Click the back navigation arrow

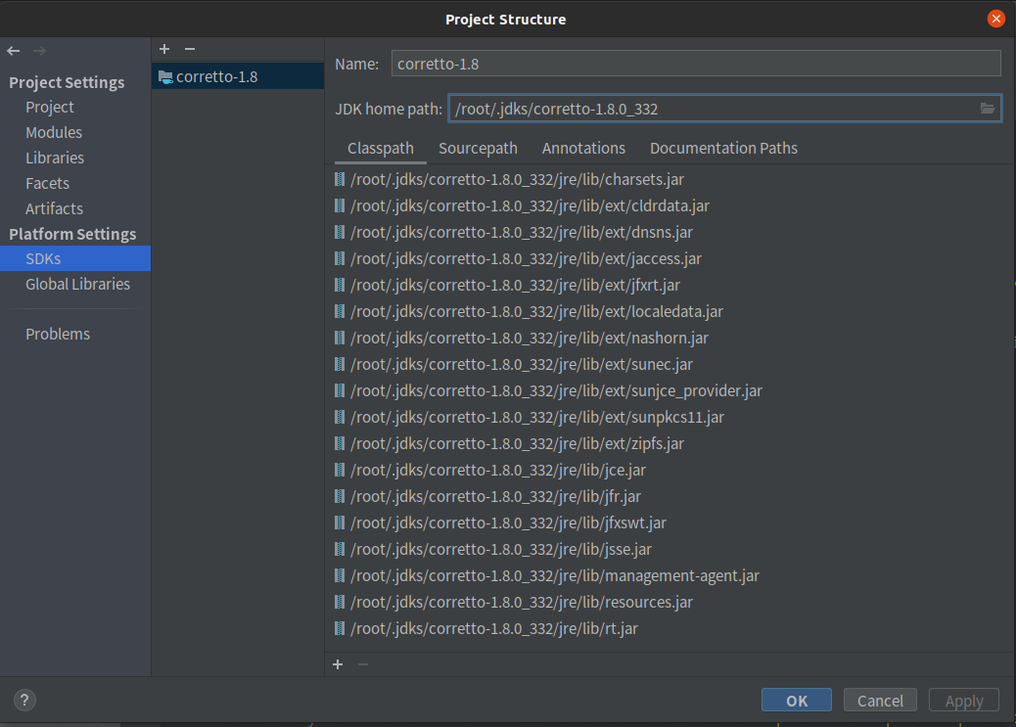pos(14,51)
